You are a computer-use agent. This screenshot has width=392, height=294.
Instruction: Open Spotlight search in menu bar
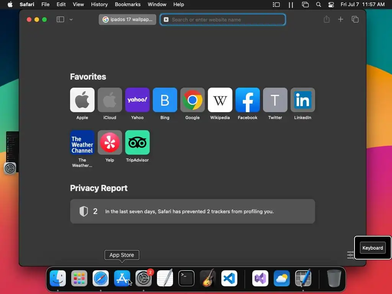pyautogui.click(x=318, y=5)
